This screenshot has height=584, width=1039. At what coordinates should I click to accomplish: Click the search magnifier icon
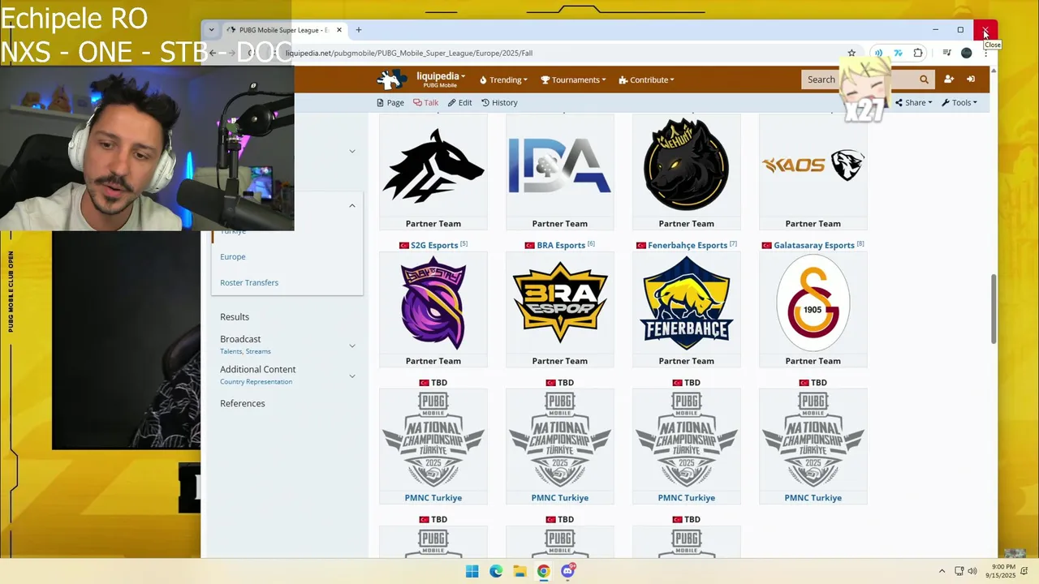click(924, 79)
